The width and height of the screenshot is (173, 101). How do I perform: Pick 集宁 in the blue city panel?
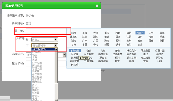point(117,61)
